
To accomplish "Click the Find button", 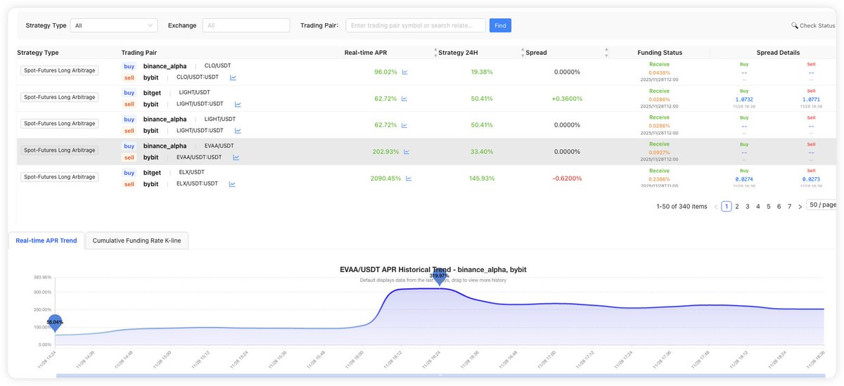I will (x=500, y=25).
